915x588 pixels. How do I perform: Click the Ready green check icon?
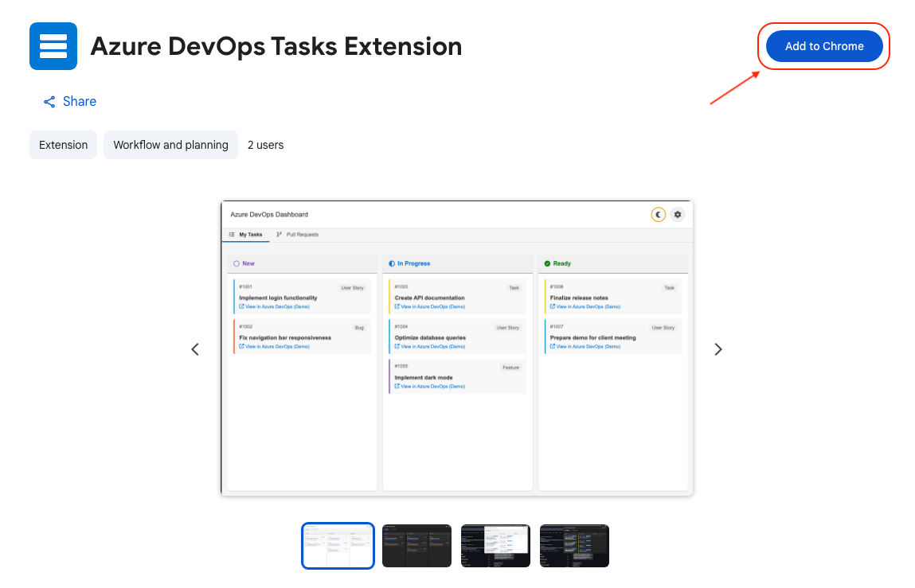pos(547,263)
